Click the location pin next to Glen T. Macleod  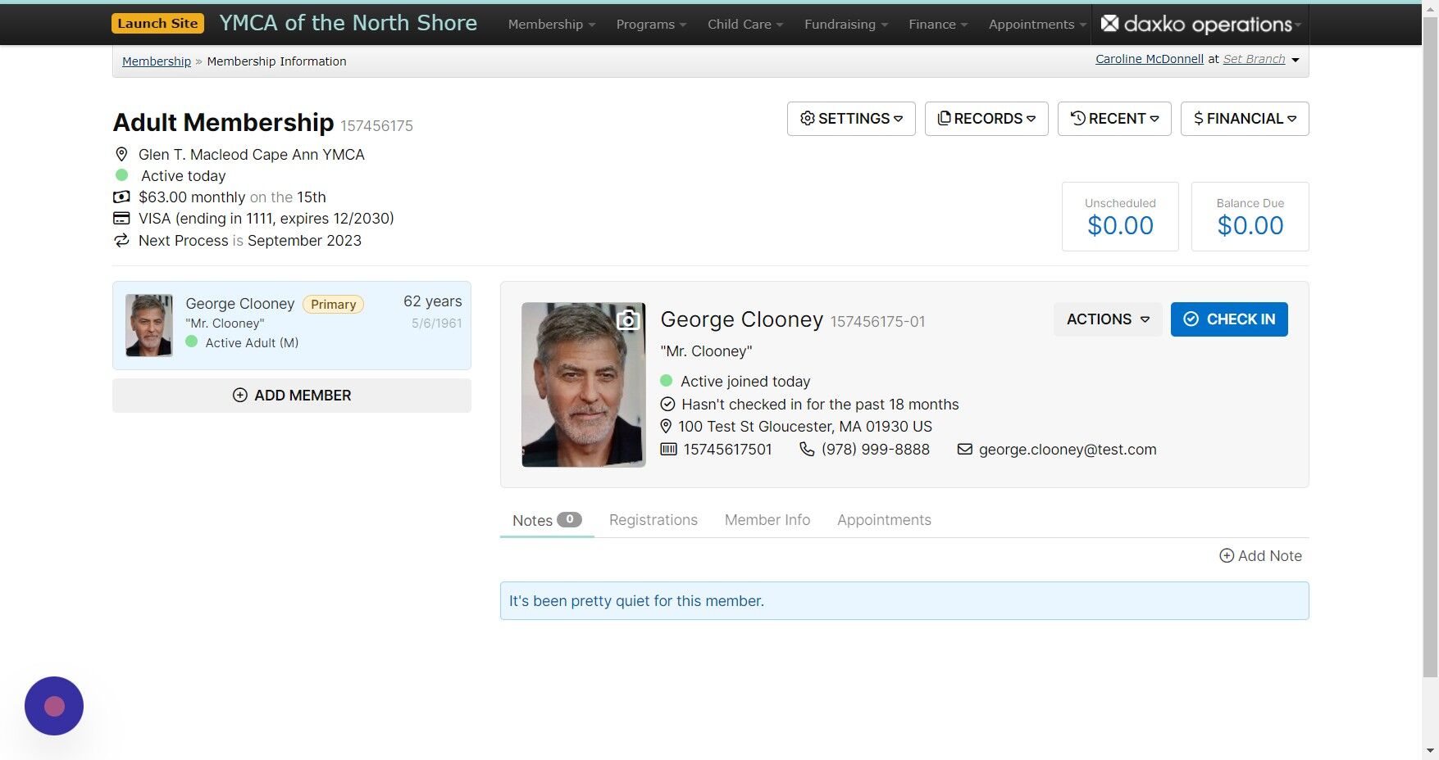pyautogui.click(x=121, y=154)
